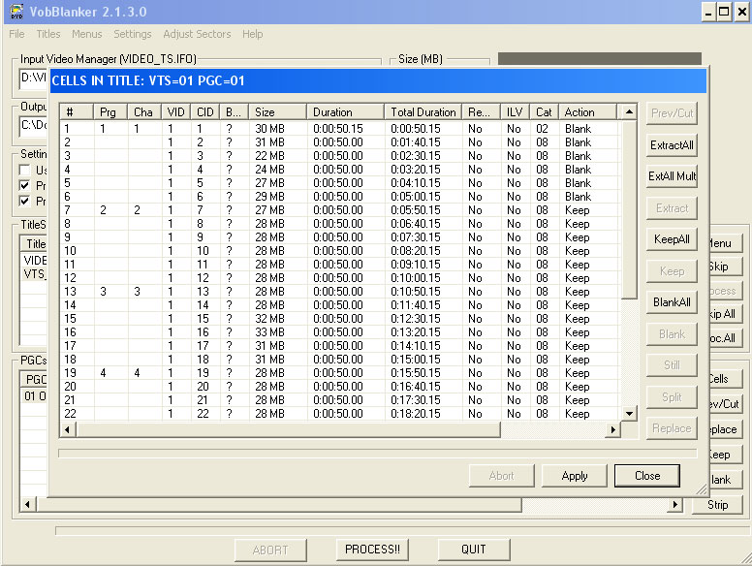Toggle the first checkbox in Settings group

[x=26, y=171]
